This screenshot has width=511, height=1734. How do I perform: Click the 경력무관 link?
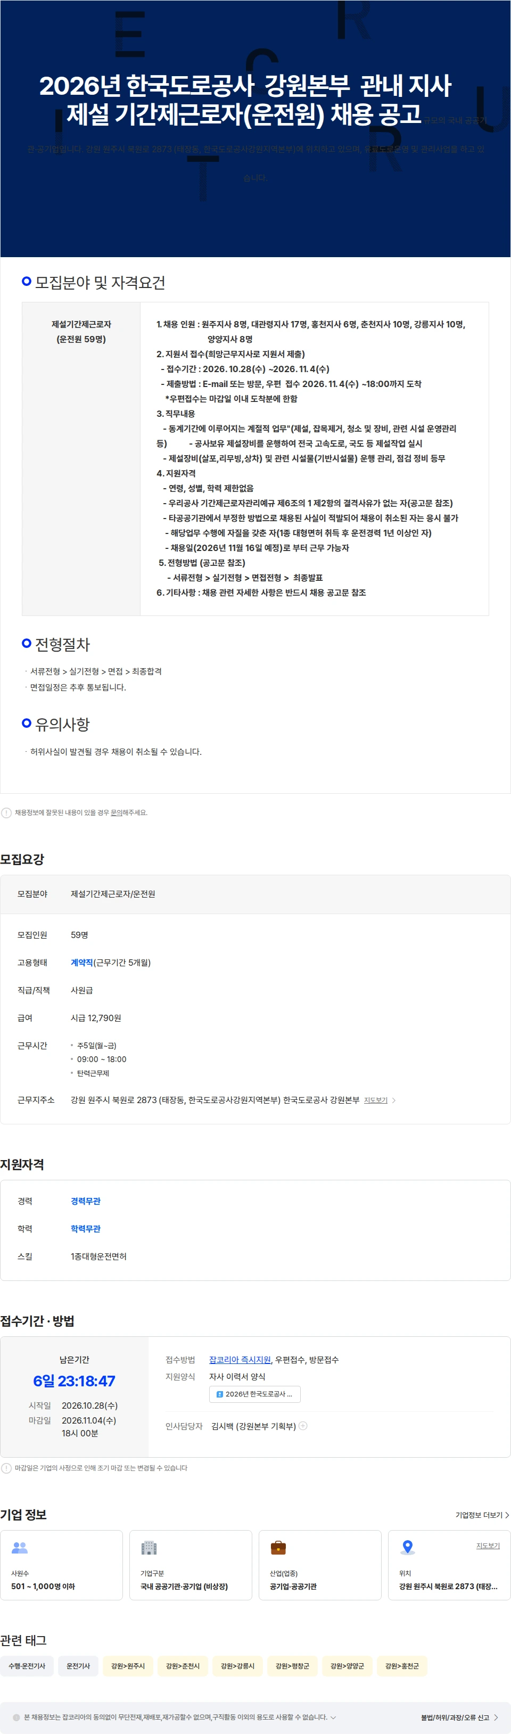[x=86, y=1201]
